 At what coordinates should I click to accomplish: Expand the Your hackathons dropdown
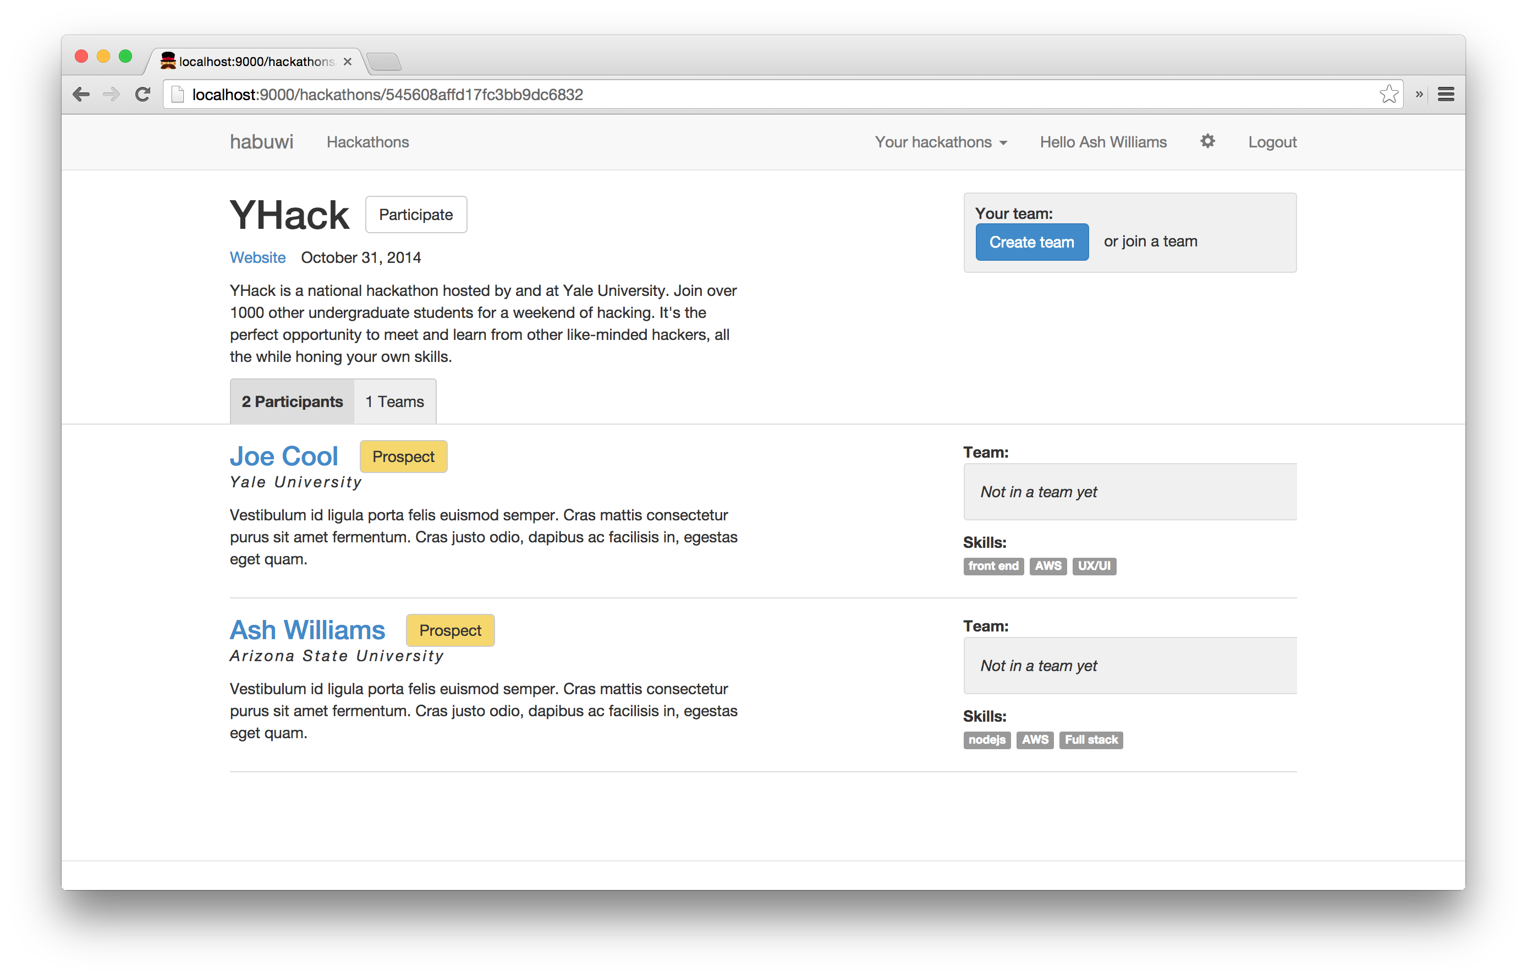pos(940,142)
